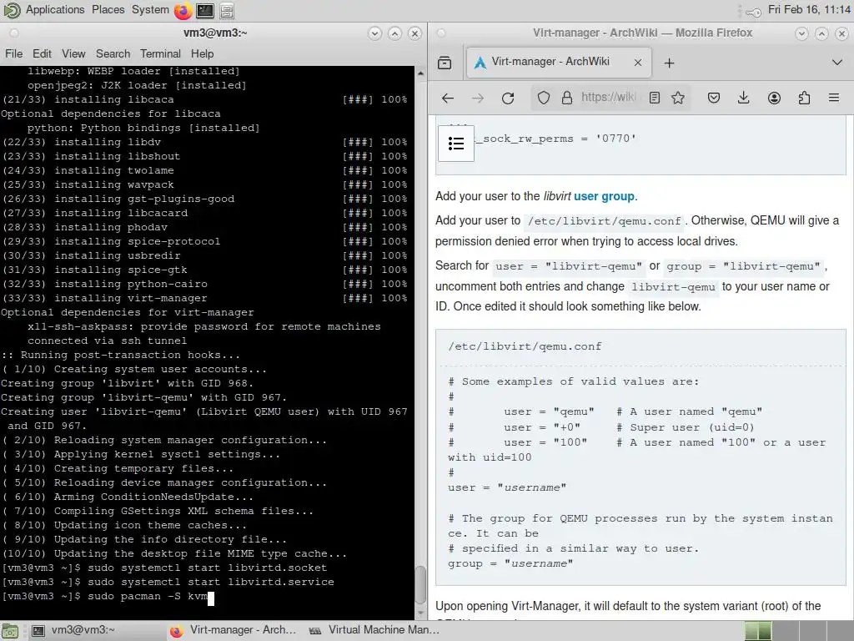The height and width of the screenshot is (641, 854).
Task: Reload the ArchWiki page
Action: 508,98
